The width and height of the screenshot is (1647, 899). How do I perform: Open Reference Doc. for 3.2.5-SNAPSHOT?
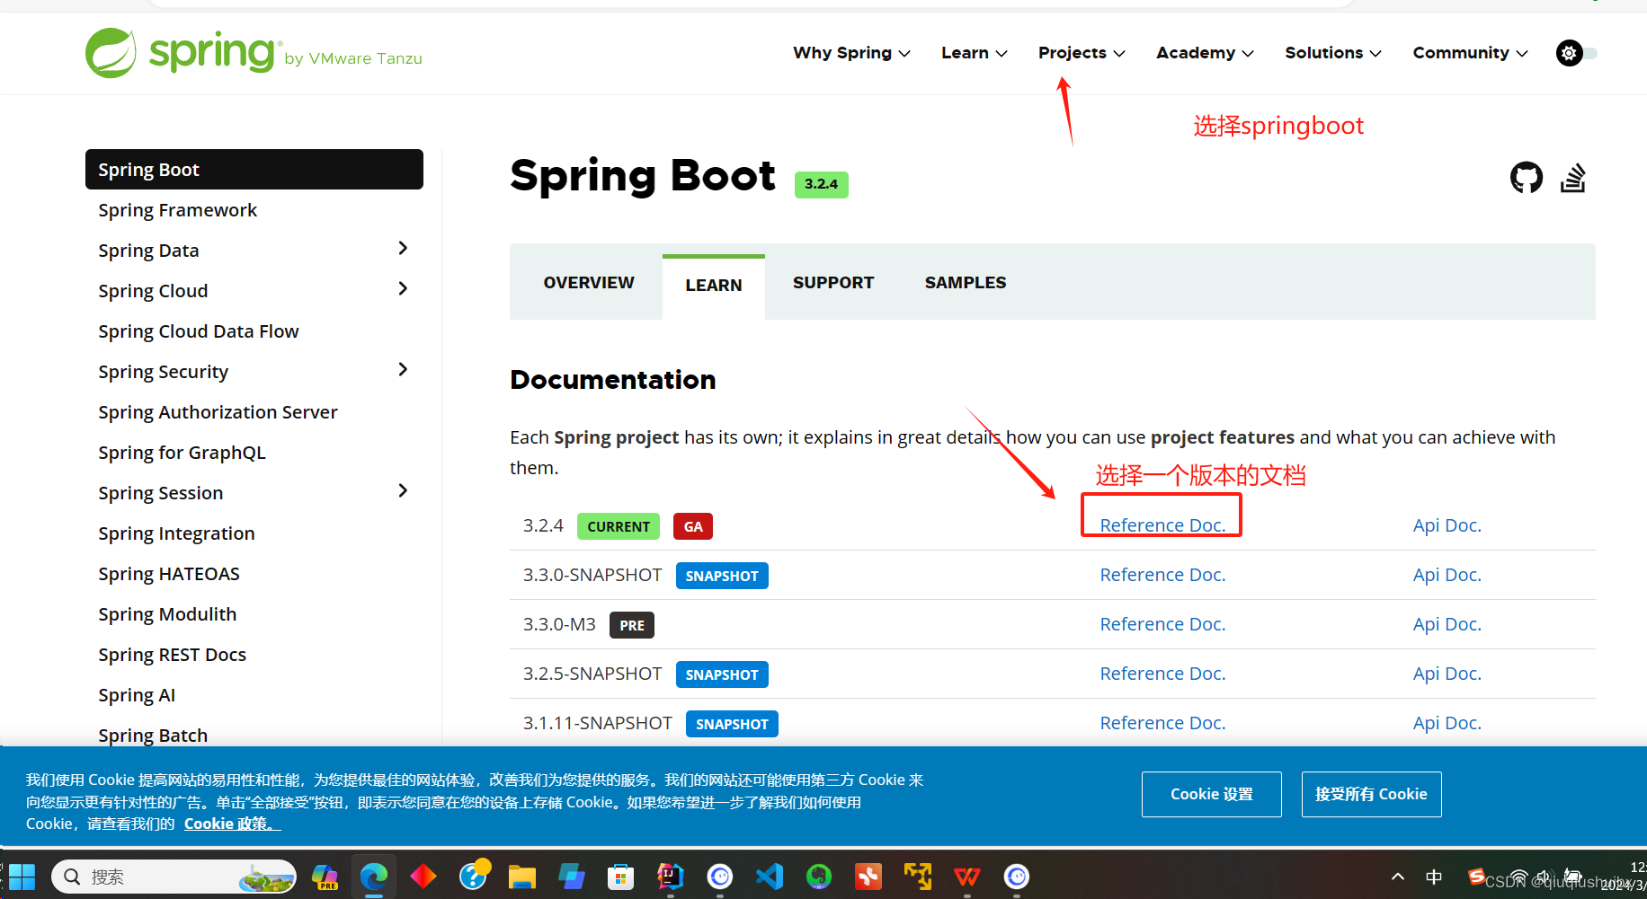(x=1162, y=674)
